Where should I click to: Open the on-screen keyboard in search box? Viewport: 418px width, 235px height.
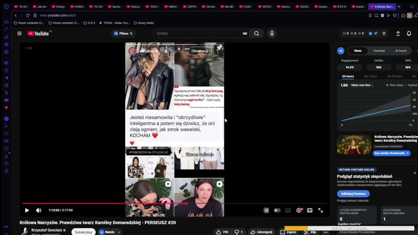[245, 33]
